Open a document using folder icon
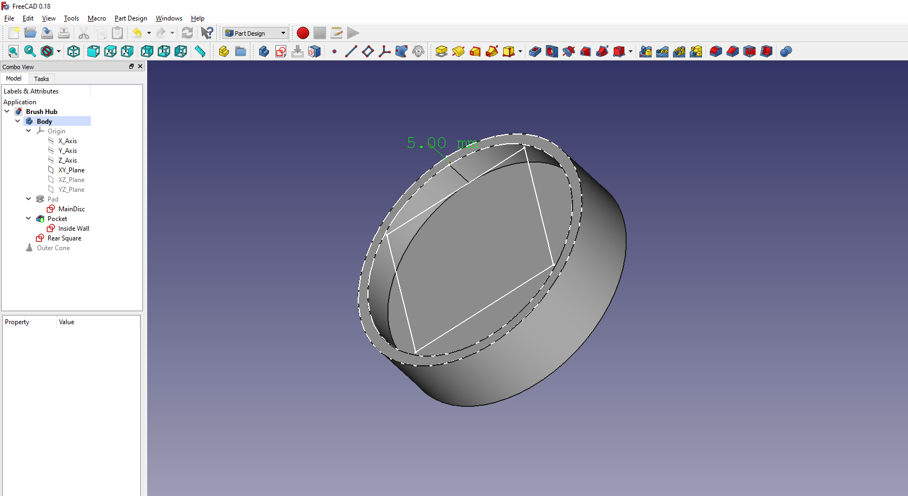 (30, 33)
